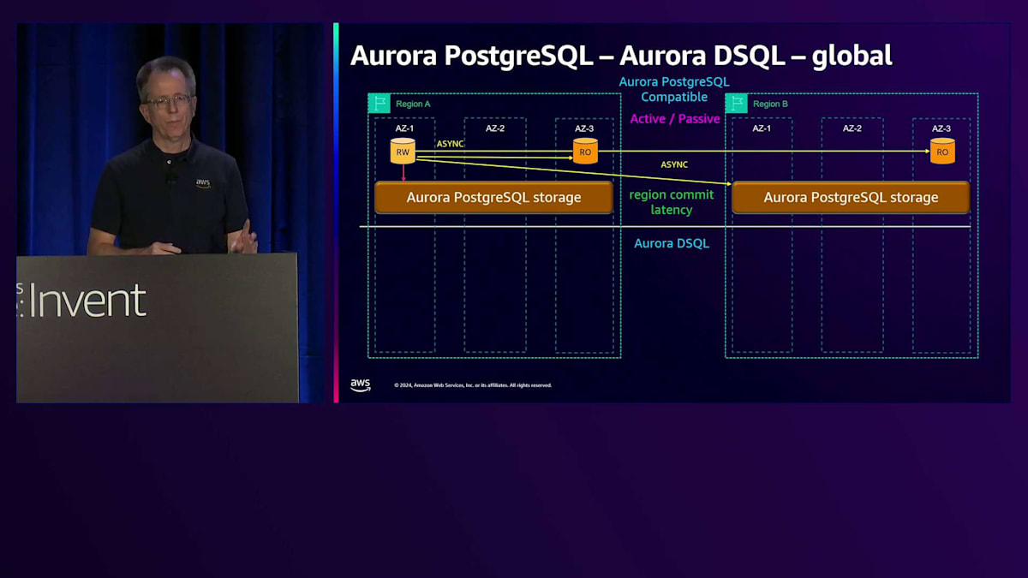The height and width of the screenshot is (578, 1028).
Task: Click the AZ-2 label in Region B
Action: pos(852,128)
